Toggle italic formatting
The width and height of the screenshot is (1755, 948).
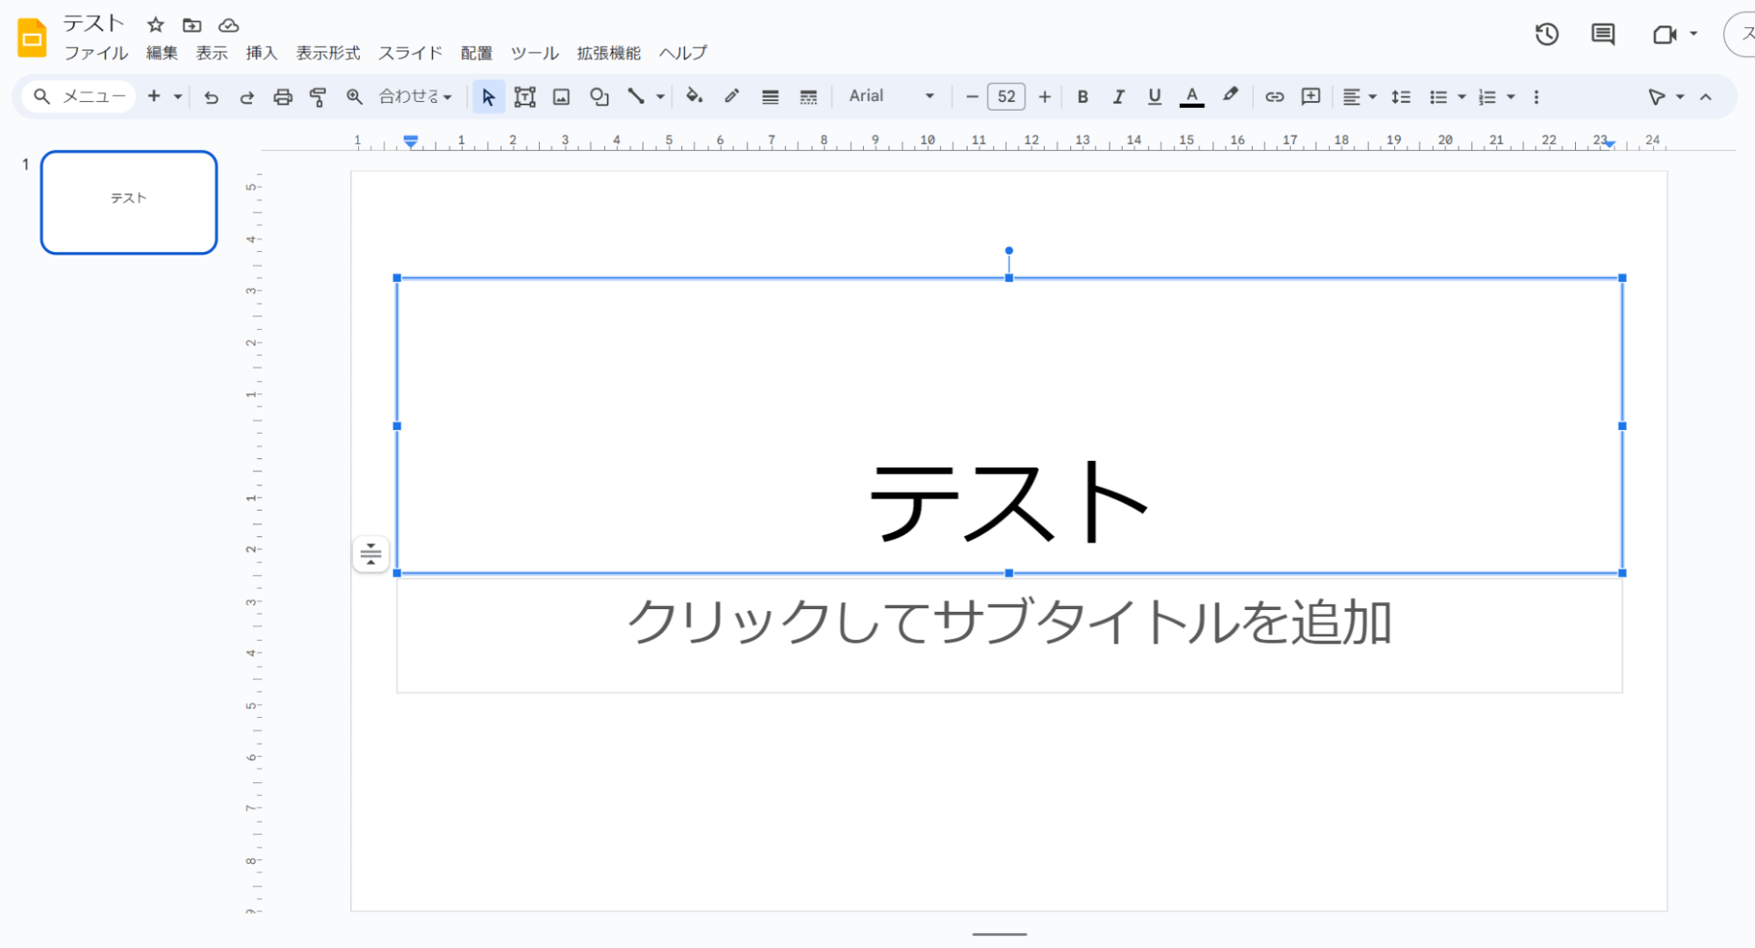click(1118, 97)
